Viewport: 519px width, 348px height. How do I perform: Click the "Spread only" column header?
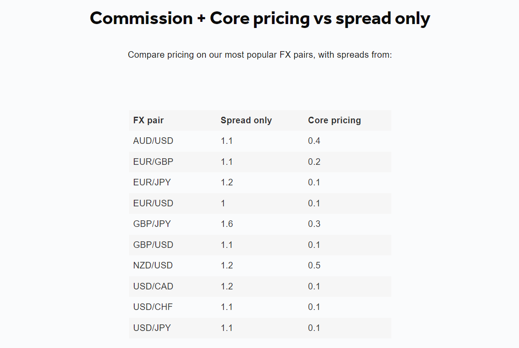coord(246,120)
